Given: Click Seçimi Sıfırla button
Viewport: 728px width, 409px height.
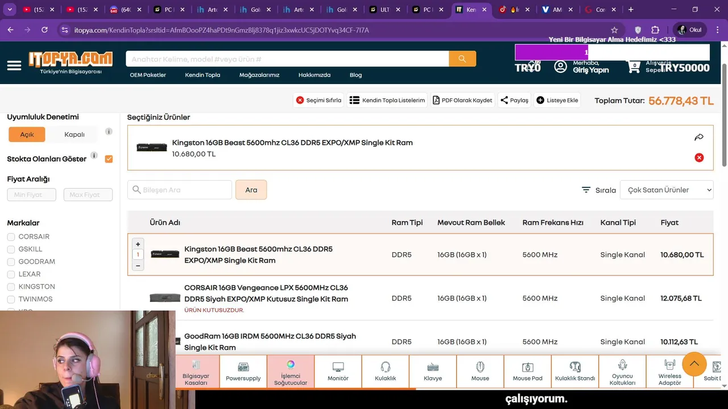Looking at the screenshot, I should (318, 100).
